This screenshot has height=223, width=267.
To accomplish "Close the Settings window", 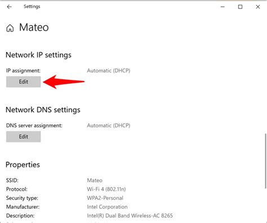I will pyautogui.click(x=258, y=7).
